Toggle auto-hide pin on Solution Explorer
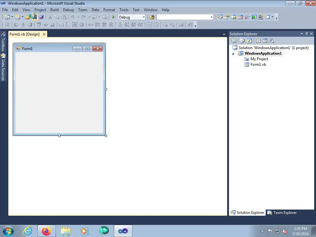Screen dimensions: 316x237 (306, 34)
